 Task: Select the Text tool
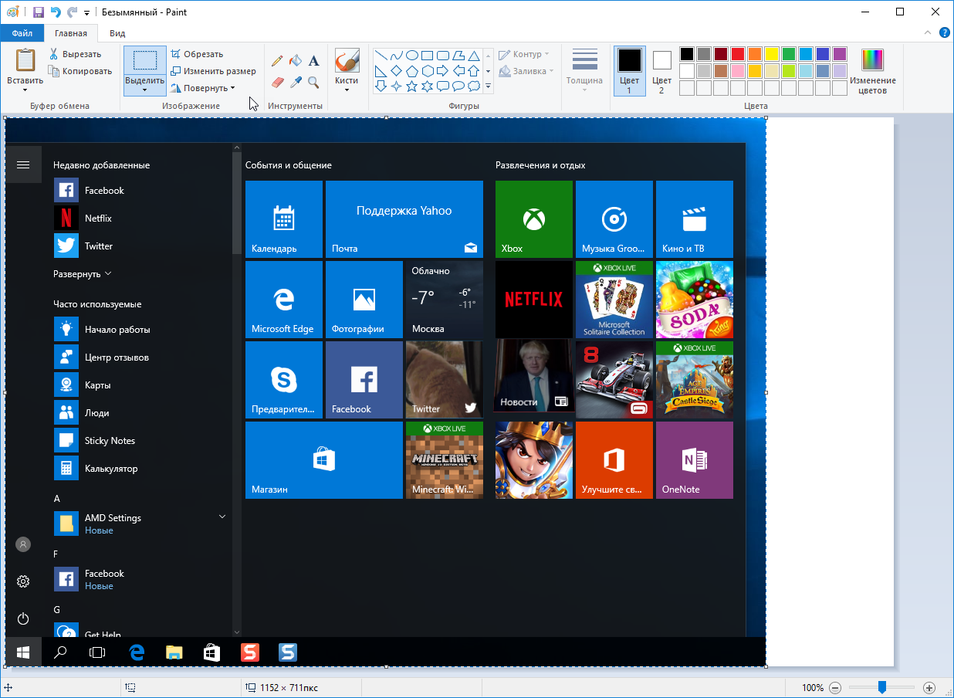pyautogui.click(x=313, y=61)
